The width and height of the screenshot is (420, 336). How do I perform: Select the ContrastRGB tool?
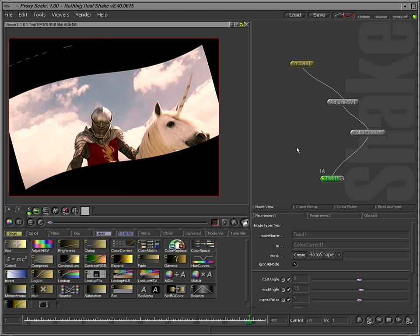click(97, 260)
